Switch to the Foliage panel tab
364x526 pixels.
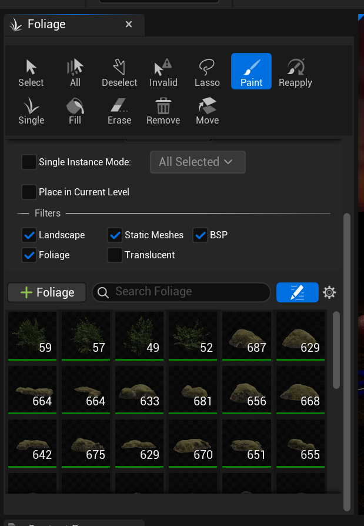(47, 24)
